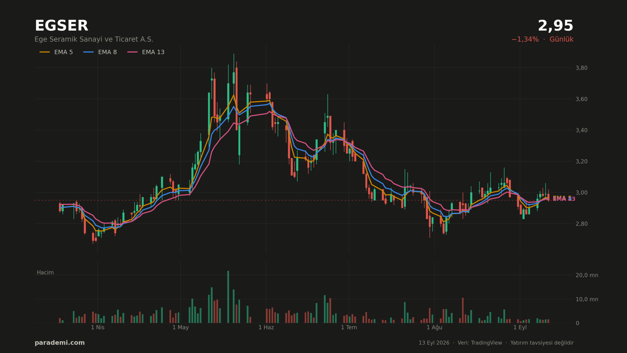Screen dimensions: 627x353
Task: Click the tallest green volume bar
Action: click(x=228, y=297)
